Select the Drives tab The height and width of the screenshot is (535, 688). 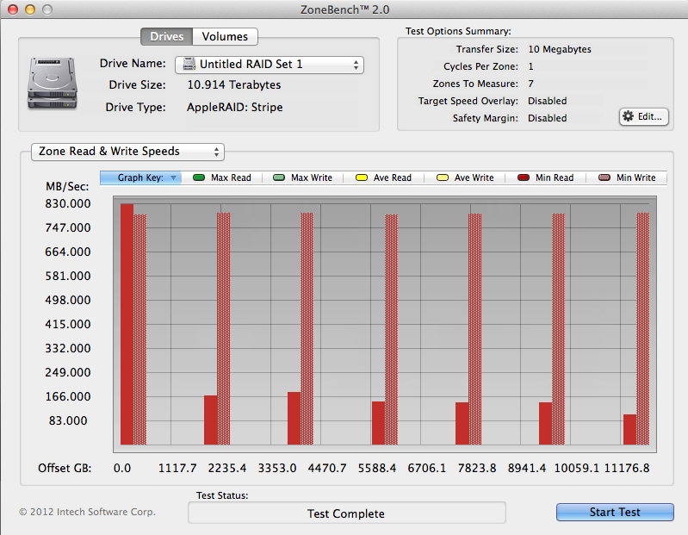pyautogui.click(x=166, y=36)
